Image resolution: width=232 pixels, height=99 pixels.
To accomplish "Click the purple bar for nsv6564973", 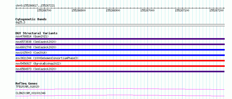I will point(120,72).
